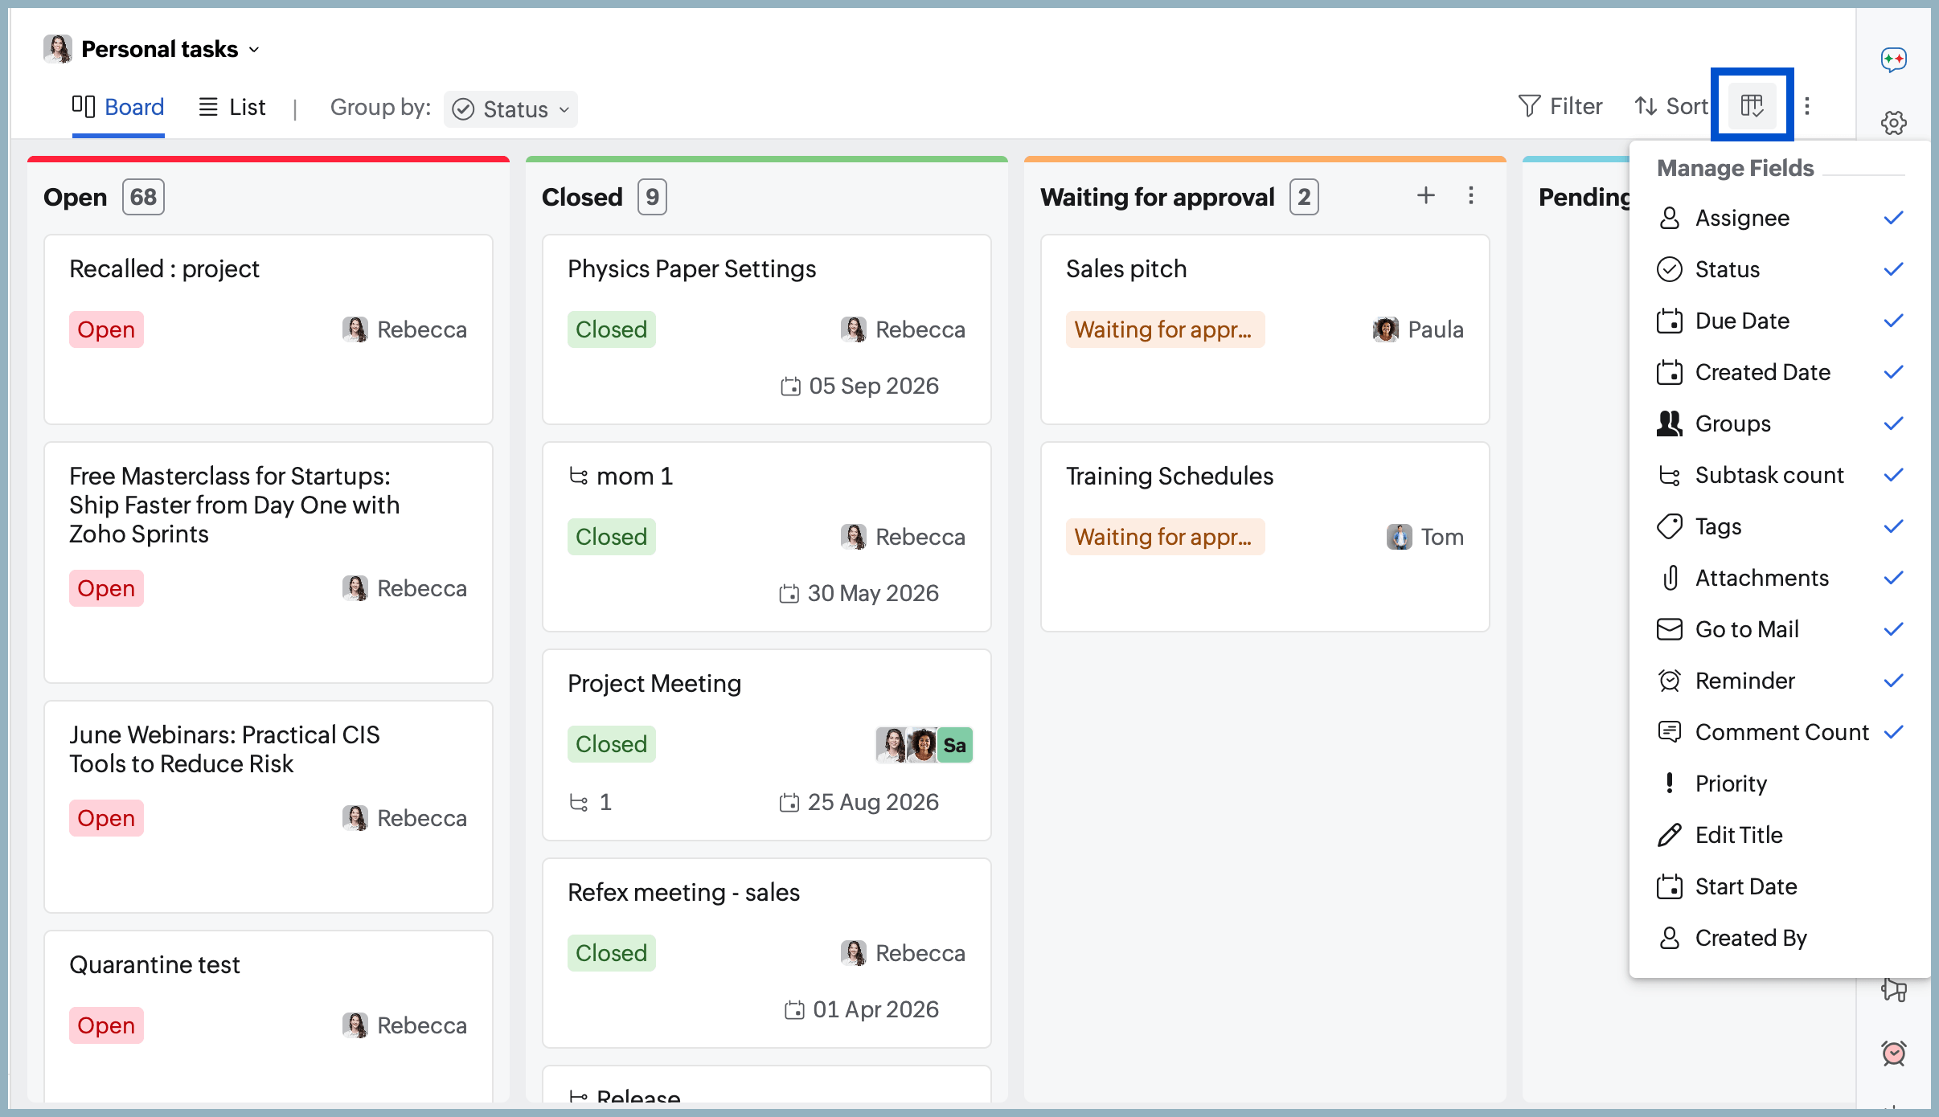
Task: Toggle the Groups field
Action: [1780, 423]
